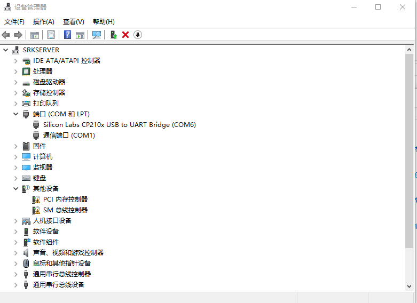Collapse the SRKSERVER root node
The image size is (417, 303).
[6, 50]
